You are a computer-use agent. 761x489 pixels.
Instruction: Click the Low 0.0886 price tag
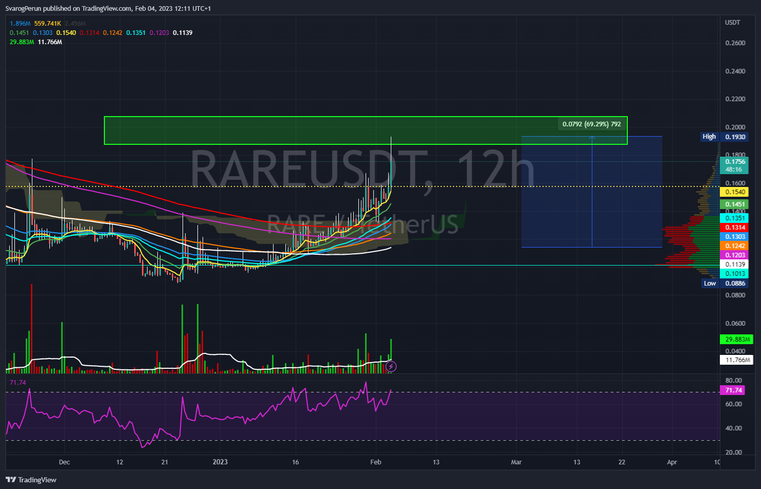(x=725, y=284)
